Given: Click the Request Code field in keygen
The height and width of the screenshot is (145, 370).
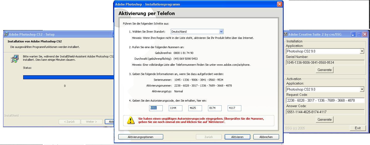Looking at the screenshot, I should point(325,100).
